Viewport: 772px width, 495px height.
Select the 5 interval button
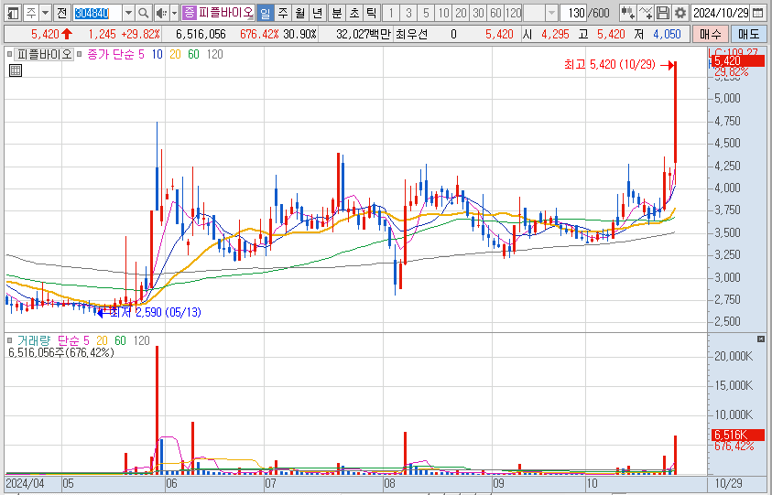[x=426, y=13]
